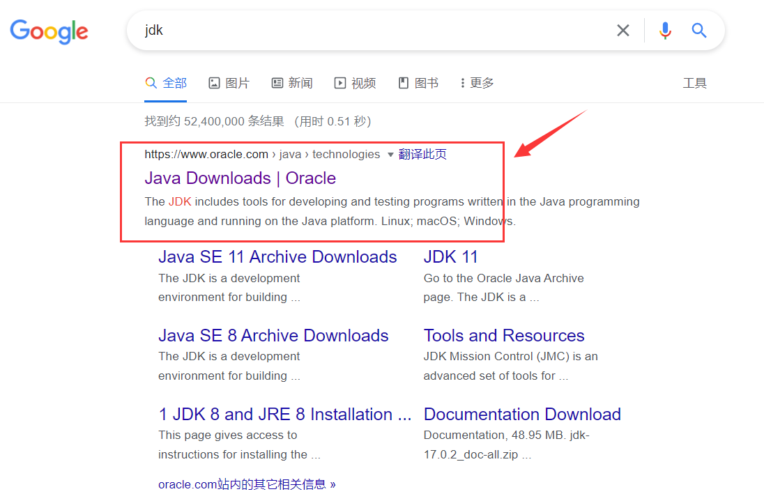This screenshot has height=494, width=764.
Task: Click the blue magnifier search button
Action: pyautogui.click(x=699, y=31)
